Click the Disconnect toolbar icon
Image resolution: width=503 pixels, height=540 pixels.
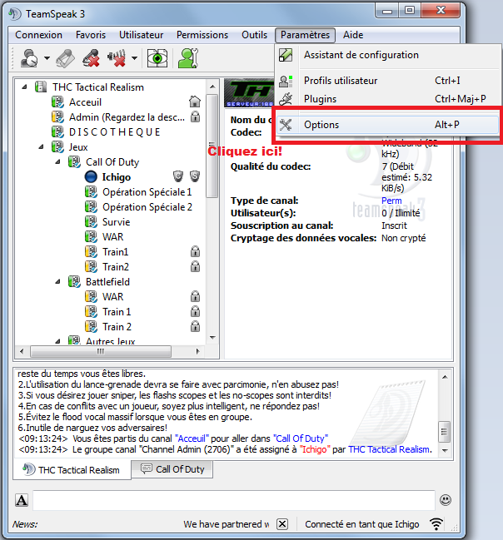pyautogui.click(x=65, y=58)
